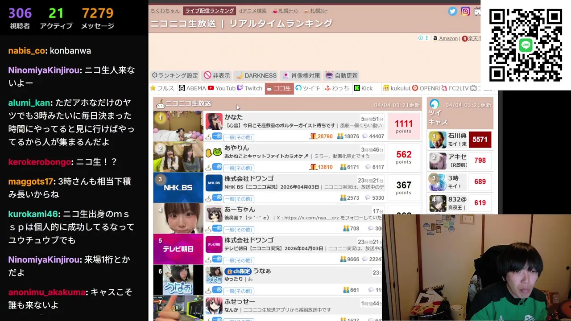Toggle 自動更新 auto refresh
This screenshot has width=571, height=321.
(x=341, y=75)
